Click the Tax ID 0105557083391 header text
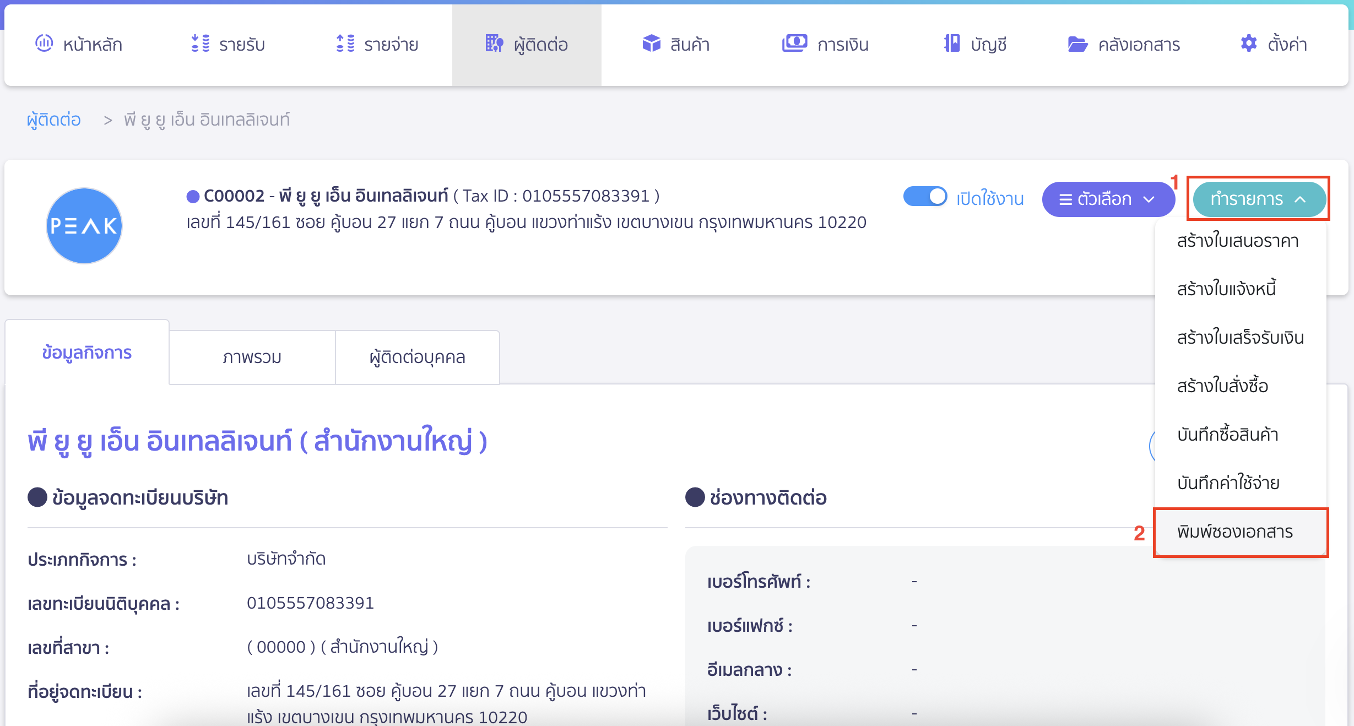The width and height of the screenshot is (1354, 726). [556, 196]
